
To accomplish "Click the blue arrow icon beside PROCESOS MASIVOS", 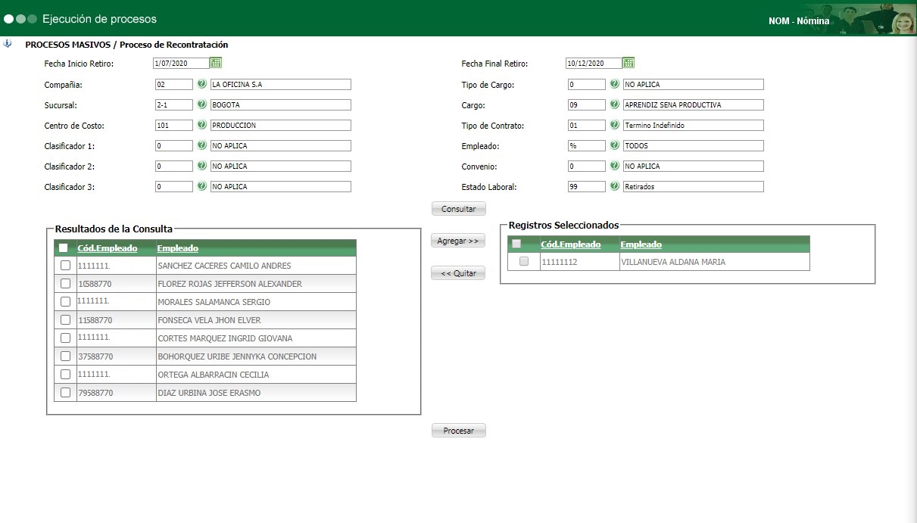I will 8,44.
